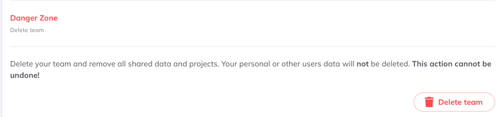Click the word "team" in gray subtitle
The width and height of the screenshot is (502, 117).
(37, 30)
